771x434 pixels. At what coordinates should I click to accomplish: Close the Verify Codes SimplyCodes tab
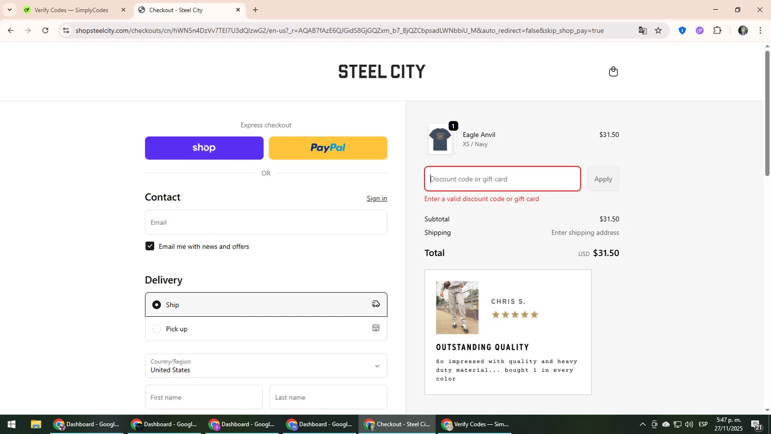tap(123, 10)
